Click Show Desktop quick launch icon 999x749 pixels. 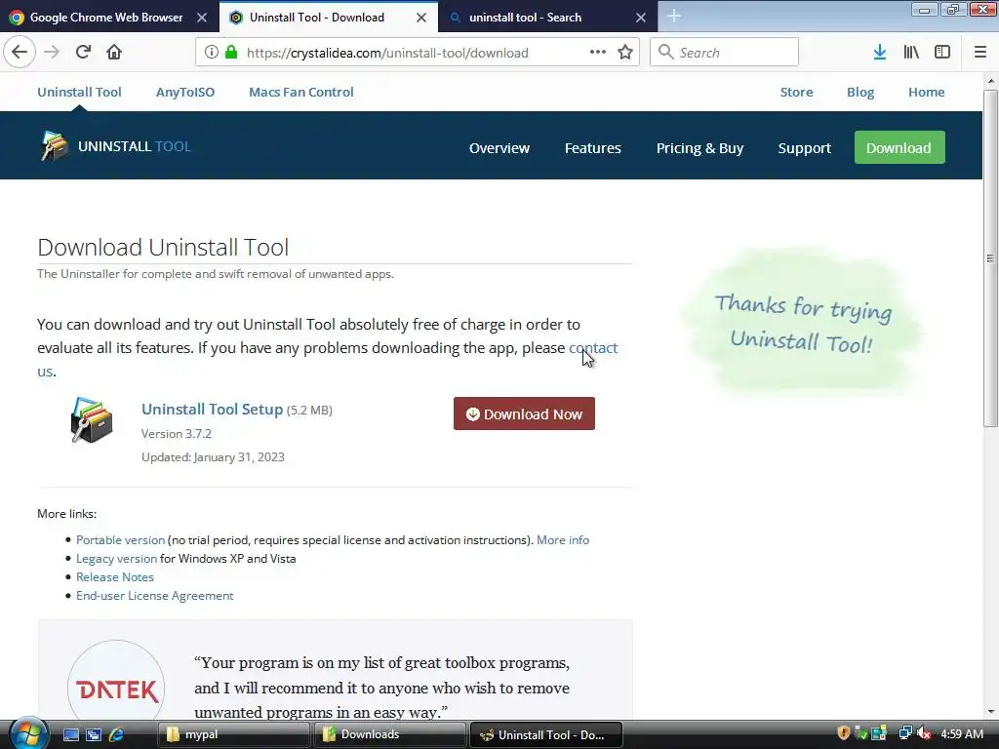(70, 734)
